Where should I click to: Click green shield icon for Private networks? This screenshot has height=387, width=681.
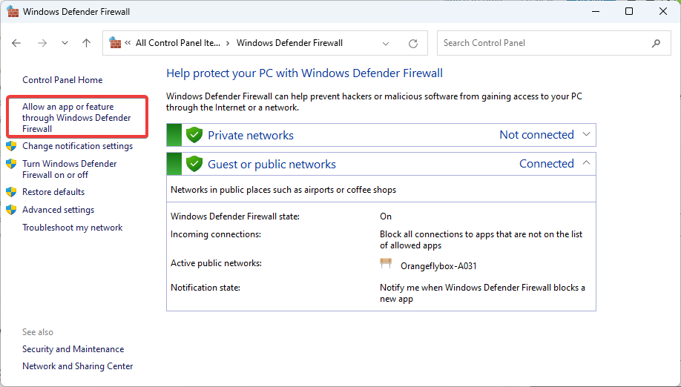[x=194, y=135]
